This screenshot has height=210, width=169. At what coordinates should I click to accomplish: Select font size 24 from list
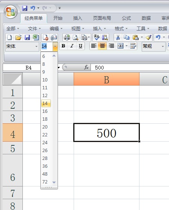click(45, 142)
